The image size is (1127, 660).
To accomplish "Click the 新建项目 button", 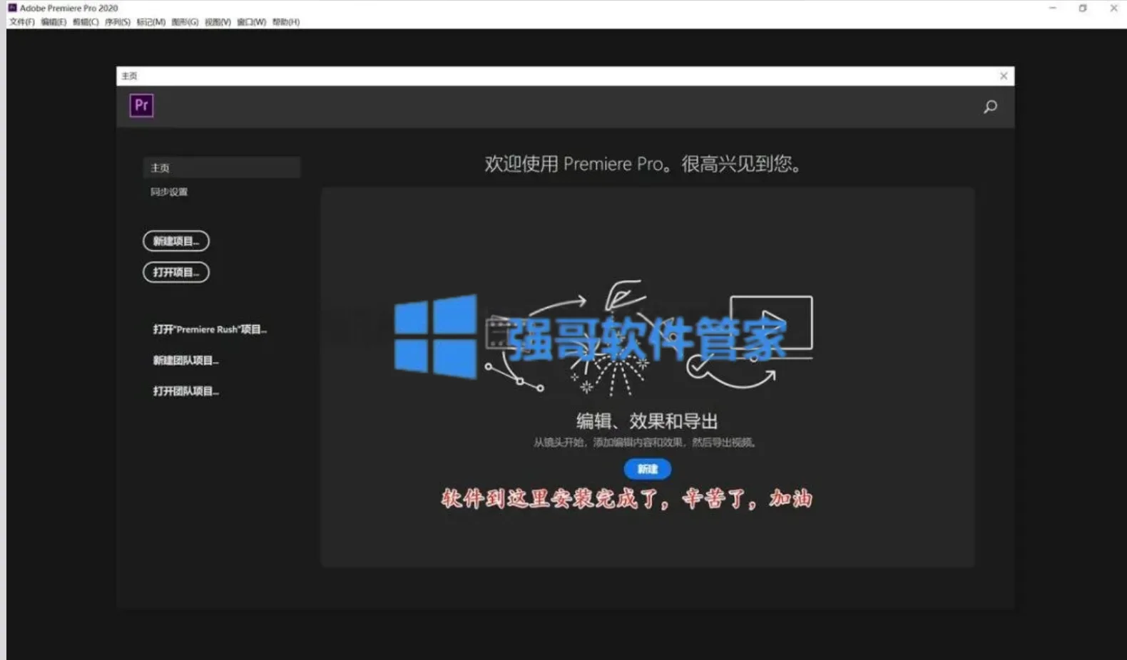I will point(176,241).
